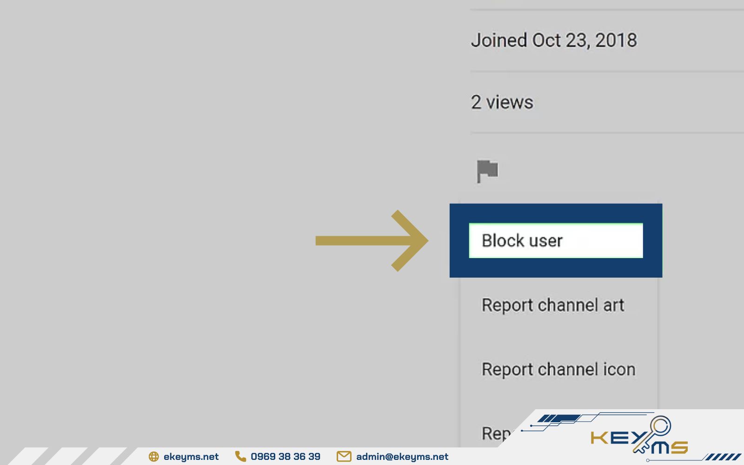Click the 2 views statistic text
The height and width of the screenshot is (465, 744).
(502, 102)
